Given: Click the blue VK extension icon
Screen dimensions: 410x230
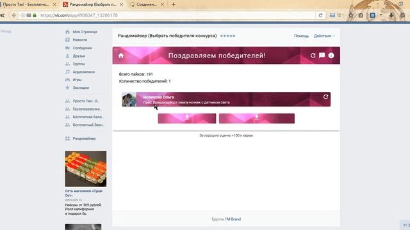Looking at the screenshot, I should (373, 15).
